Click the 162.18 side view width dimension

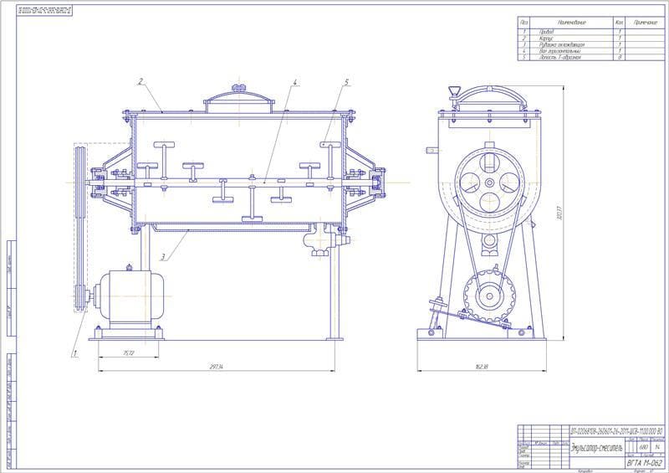(482, 366)
